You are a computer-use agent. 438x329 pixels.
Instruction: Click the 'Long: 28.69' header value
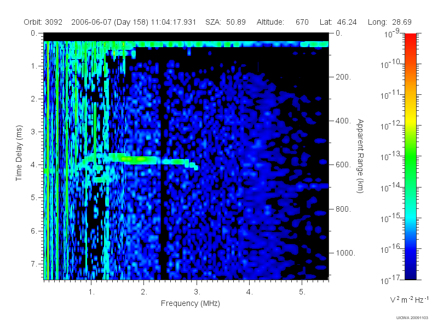(390, 22)
